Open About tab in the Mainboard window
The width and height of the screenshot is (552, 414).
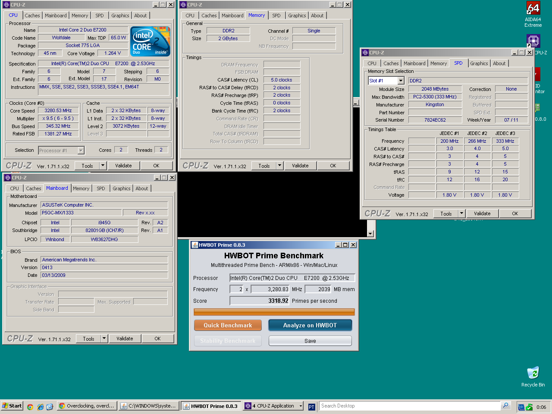pyautogui.click(x=142, y=188)
